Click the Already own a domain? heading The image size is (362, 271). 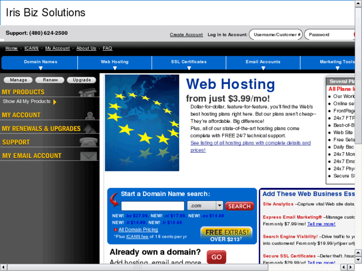tap(155, 252)
